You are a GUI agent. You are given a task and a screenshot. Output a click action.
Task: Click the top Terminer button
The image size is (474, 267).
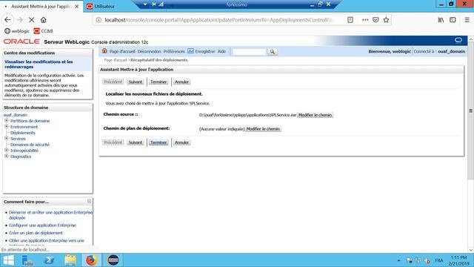[158, 82]
